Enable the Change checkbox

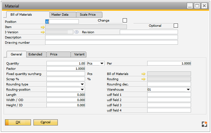(125, 21)
